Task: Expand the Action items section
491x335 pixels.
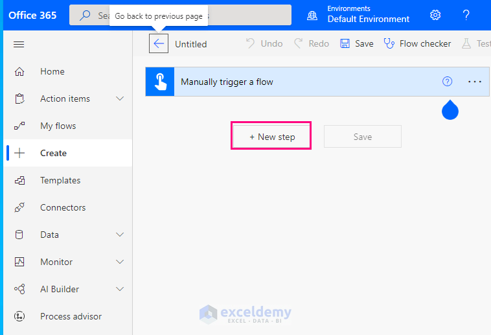Action: [x=120, y=98]
